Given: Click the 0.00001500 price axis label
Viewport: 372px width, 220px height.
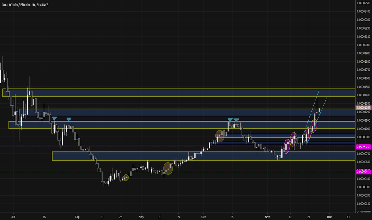Looking at the screenshot, I should [364, 87].
